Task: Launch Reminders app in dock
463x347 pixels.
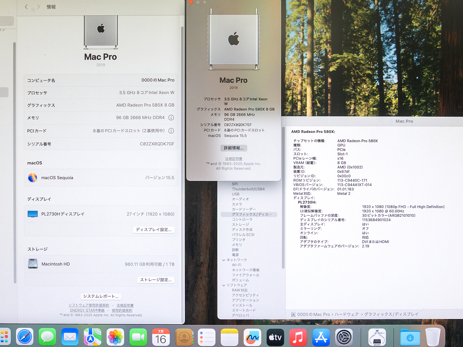Action: (206, 337)
